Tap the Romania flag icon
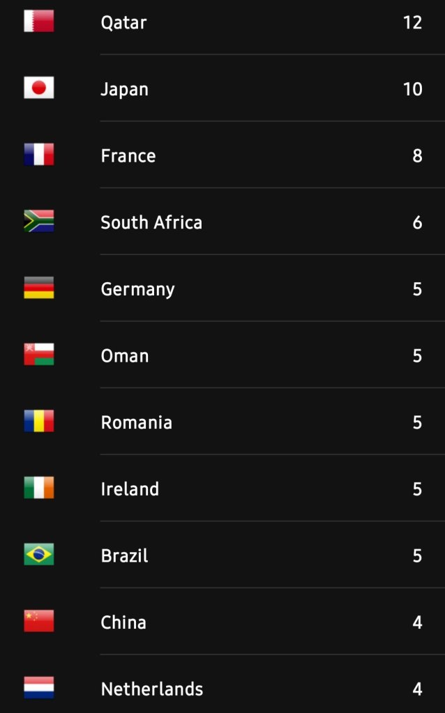Image resolution: width=445 pixels, height=713 pixels. click(38, 422)
